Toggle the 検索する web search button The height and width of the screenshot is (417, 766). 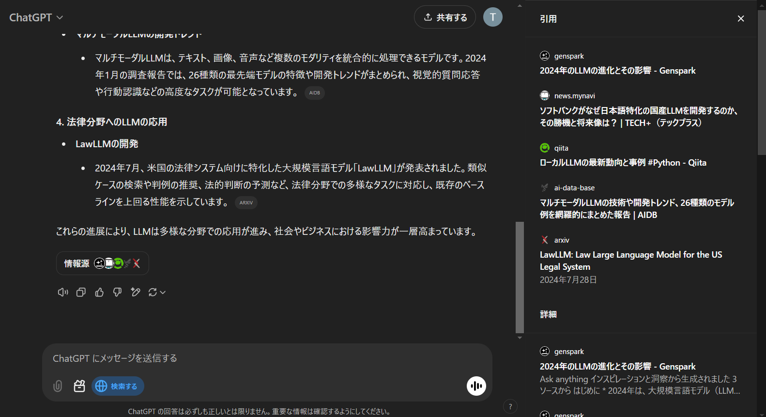pos(118,386)
